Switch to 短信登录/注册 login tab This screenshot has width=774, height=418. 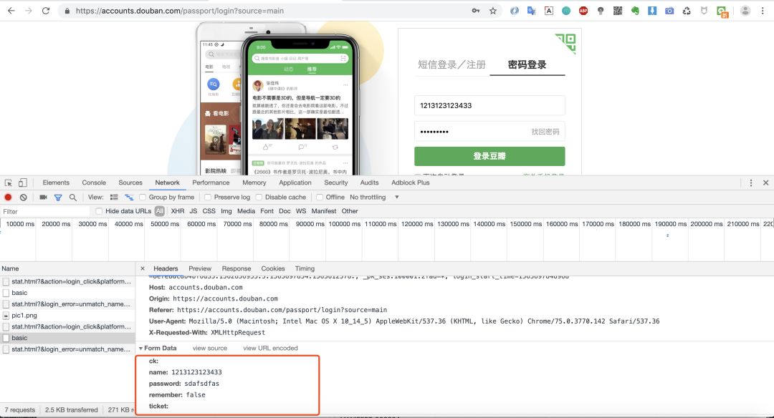[x=451, y=64]
